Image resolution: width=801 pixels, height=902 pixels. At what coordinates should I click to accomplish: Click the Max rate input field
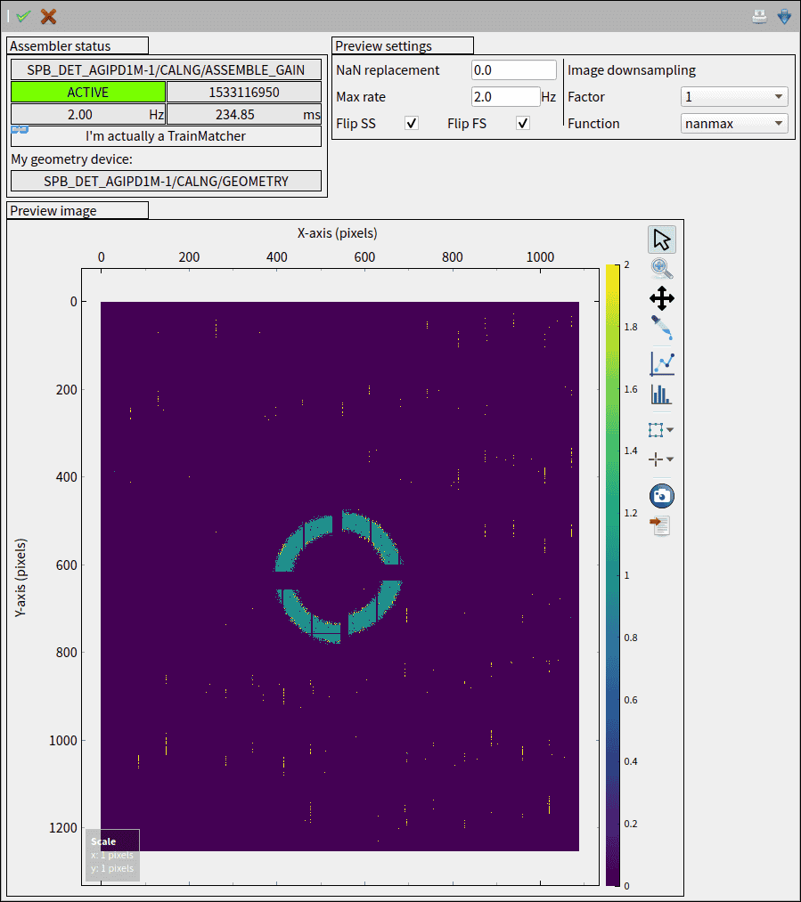point(505,97)
